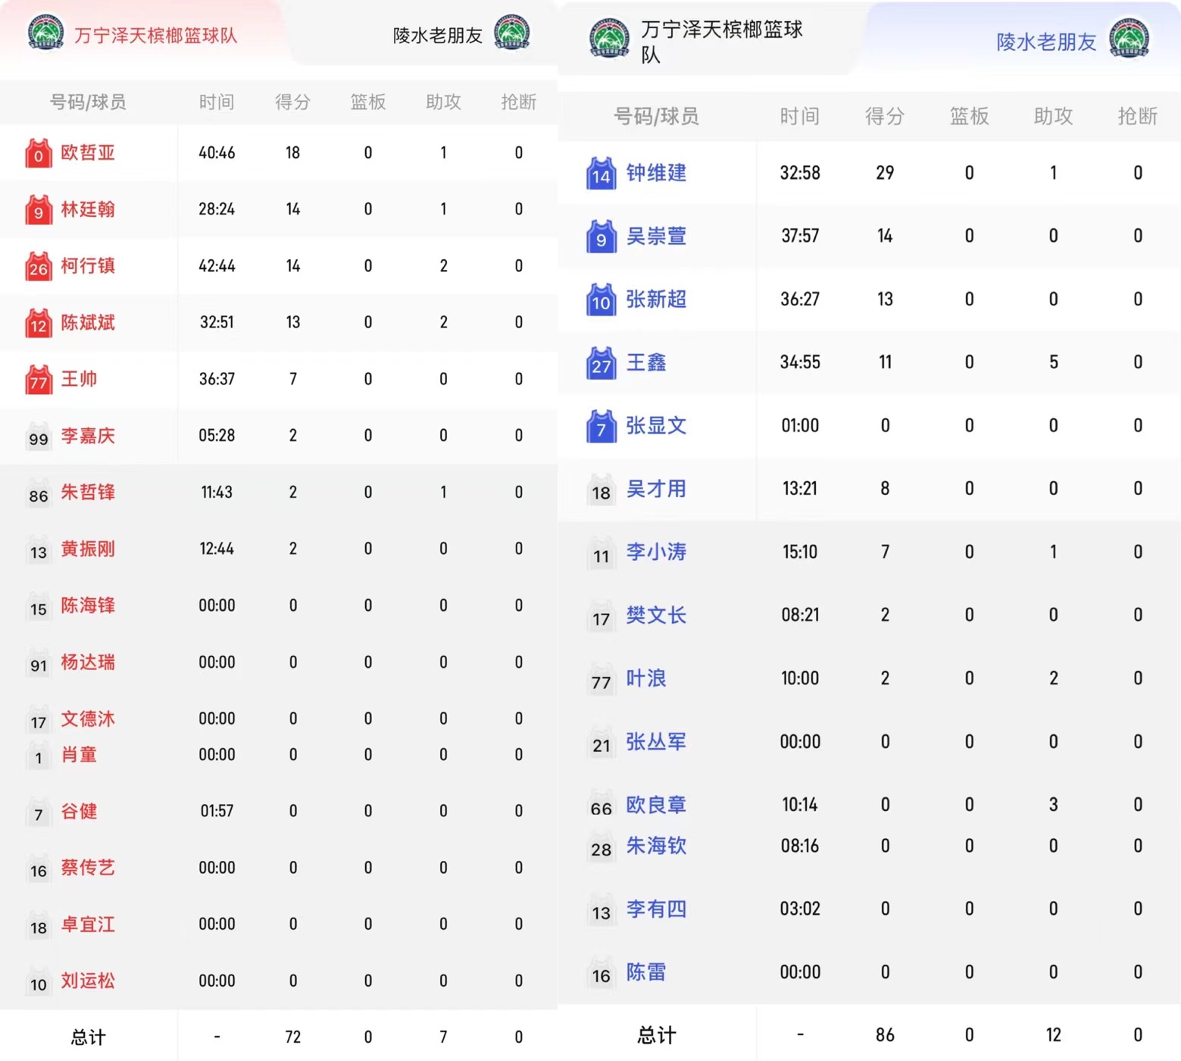Switch to the red 万宁泽天槟榔篮球队 tab
Image resolution: width=1181 pixels, height=1061 pixels.
point(155,36)
